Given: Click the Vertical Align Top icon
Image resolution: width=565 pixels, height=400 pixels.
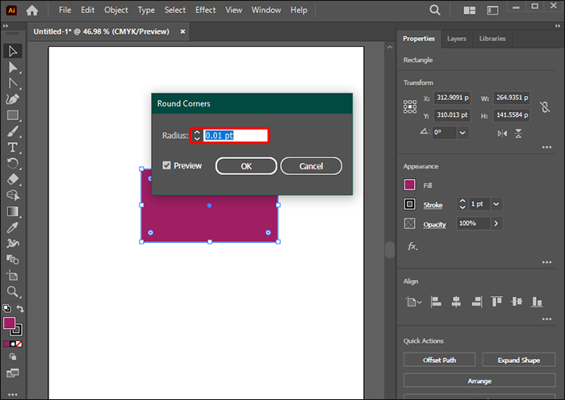Looking at the screenshot, I should pos(495,302).
